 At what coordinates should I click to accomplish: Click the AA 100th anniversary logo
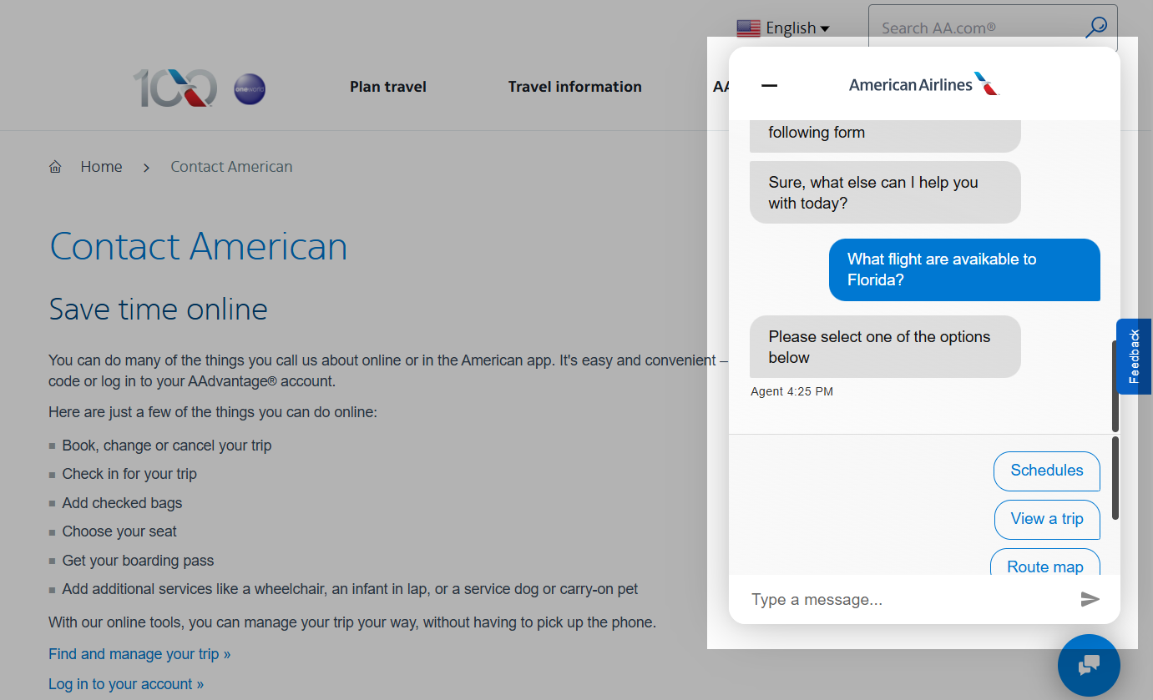[x=174, y=88]
